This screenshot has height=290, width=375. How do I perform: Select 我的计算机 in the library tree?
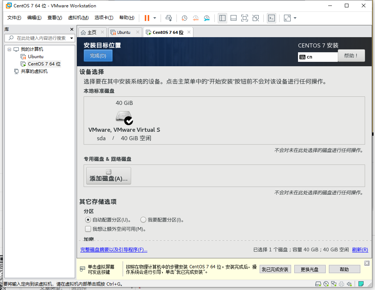pyautogui.click(x=32, y=49)
